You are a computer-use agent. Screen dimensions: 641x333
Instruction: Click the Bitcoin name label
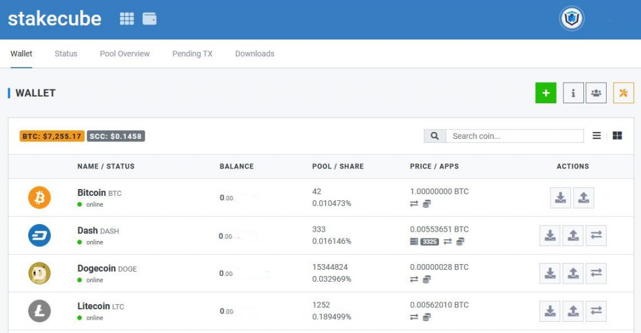tap(91, 192)
